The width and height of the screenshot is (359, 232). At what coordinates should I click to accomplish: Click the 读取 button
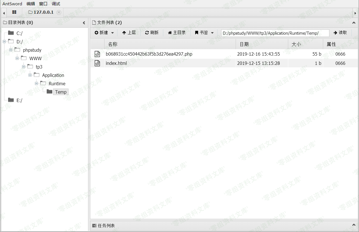340,33
